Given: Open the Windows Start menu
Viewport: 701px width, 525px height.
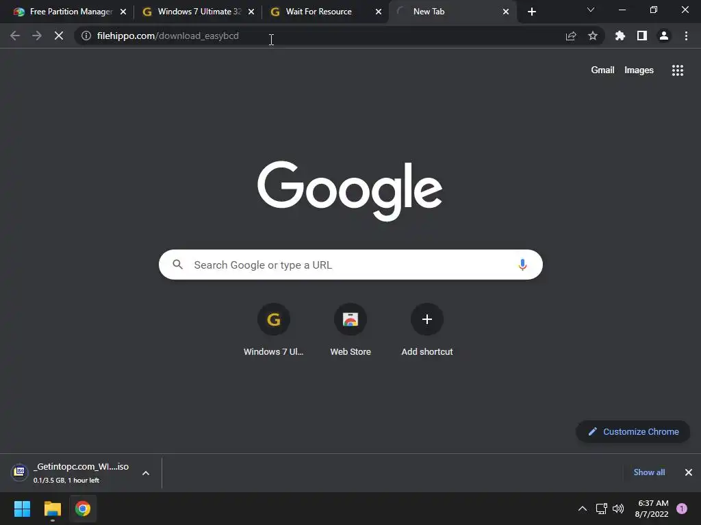Looking at the screenshot, I should point(22,509).
